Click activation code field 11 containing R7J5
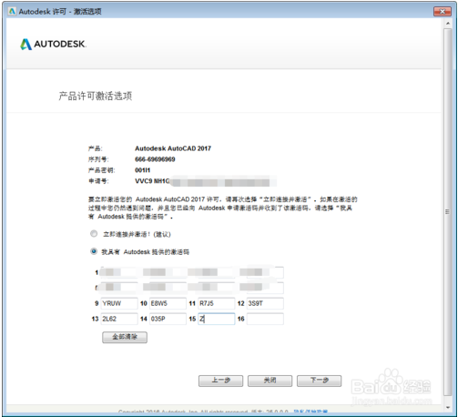The height and width of the screenshot is (417, 458). pyautogui.click(x=217, y=303)
